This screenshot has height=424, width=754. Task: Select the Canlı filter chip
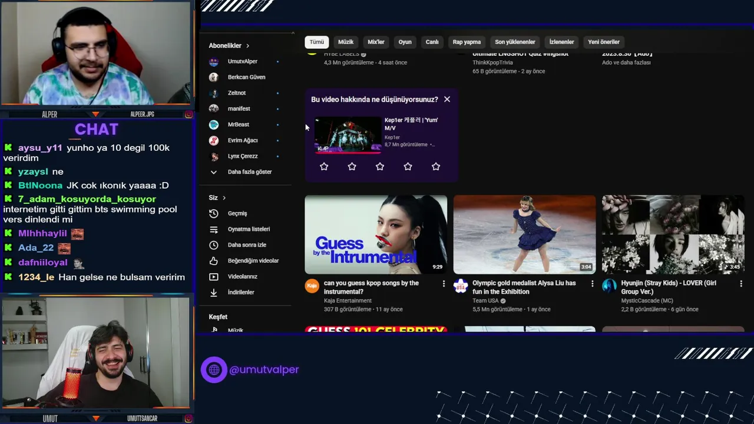[432, 42]
